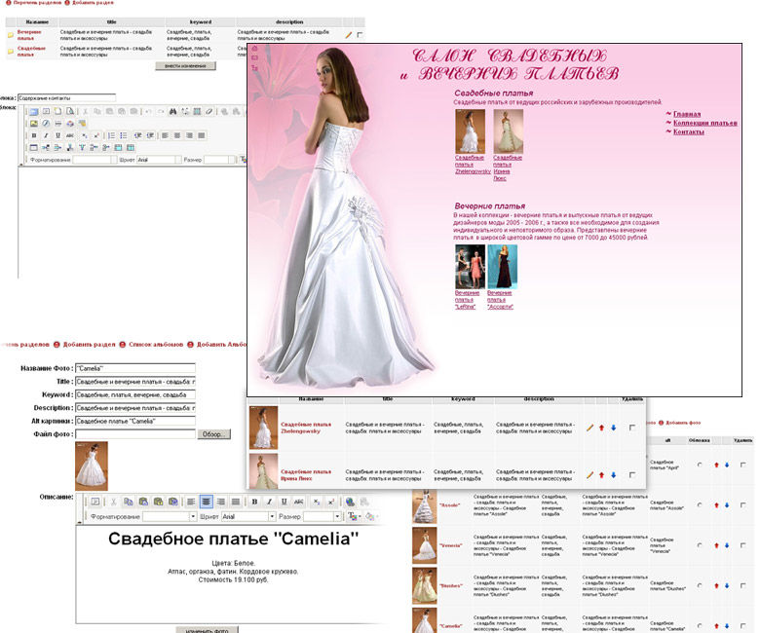Click the pencil icon in Вечерние платья row
Image resolution: width=760 pixels, height=633 pixels.
point(348,35)
